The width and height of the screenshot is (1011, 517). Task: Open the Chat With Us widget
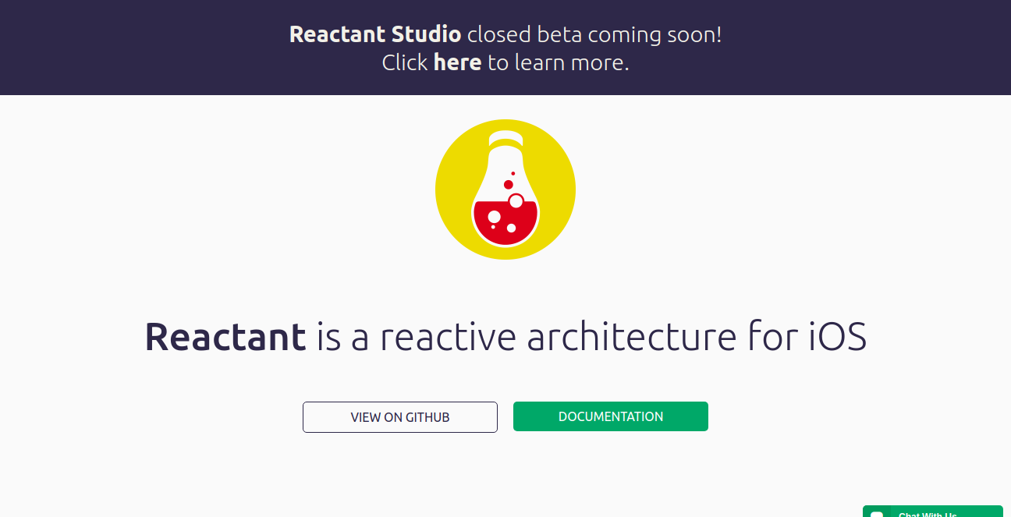[x=933, y=512]
